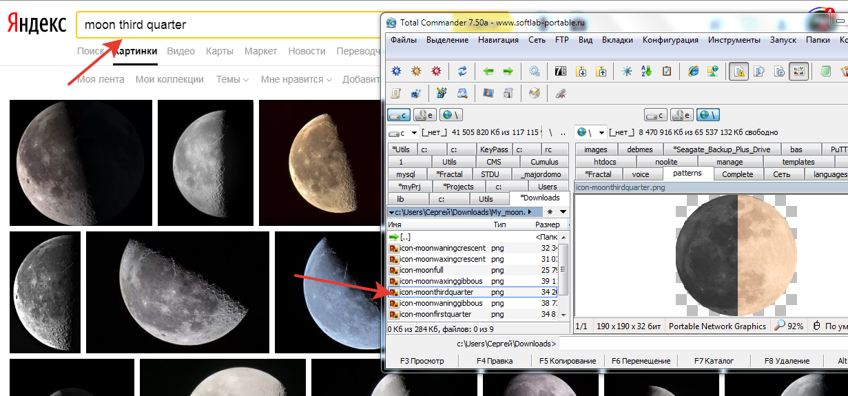Image resolution: width=848 pixels, height=396 pixels.
Task: Switch to the patterns folder tab
Action: pos(687,174)
